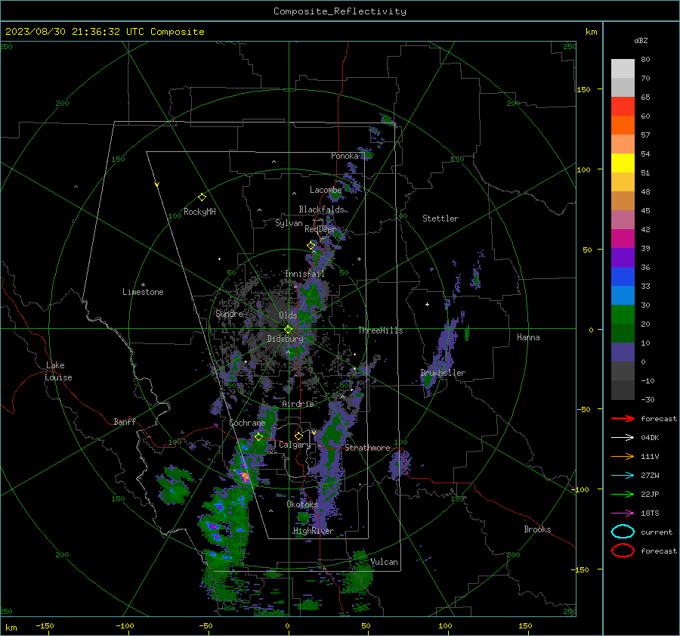Click the Didsbury city label
680x636 pixels.
pyautogui.click(x=285, y=339)
